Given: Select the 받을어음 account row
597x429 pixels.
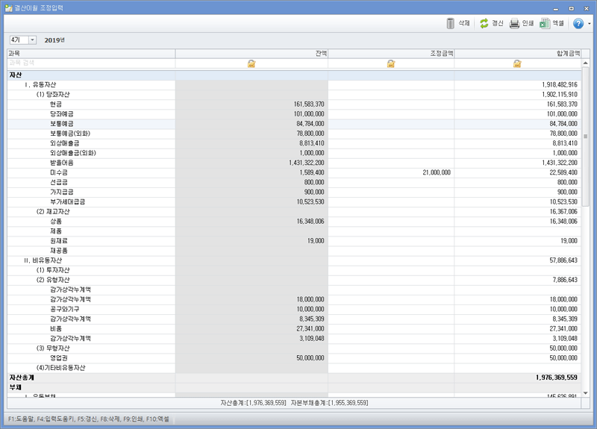Looking at the screenshot, I should coord(62,163).
